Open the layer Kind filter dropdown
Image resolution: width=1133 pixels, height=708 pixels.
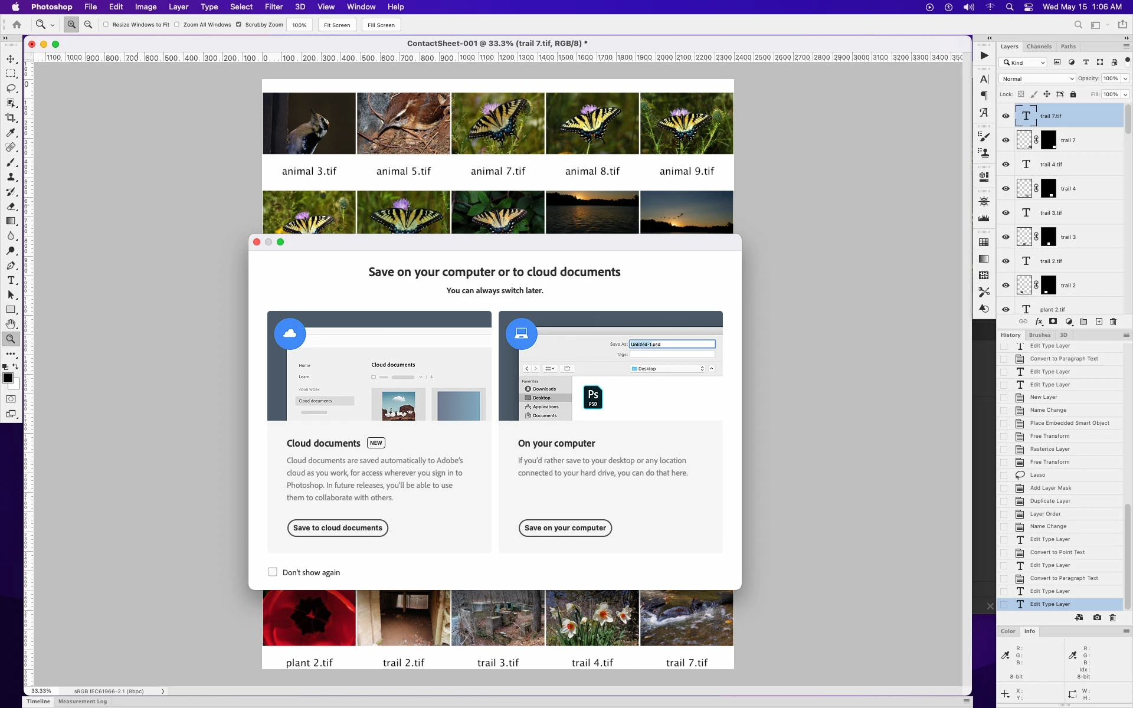click(1023, 63)
